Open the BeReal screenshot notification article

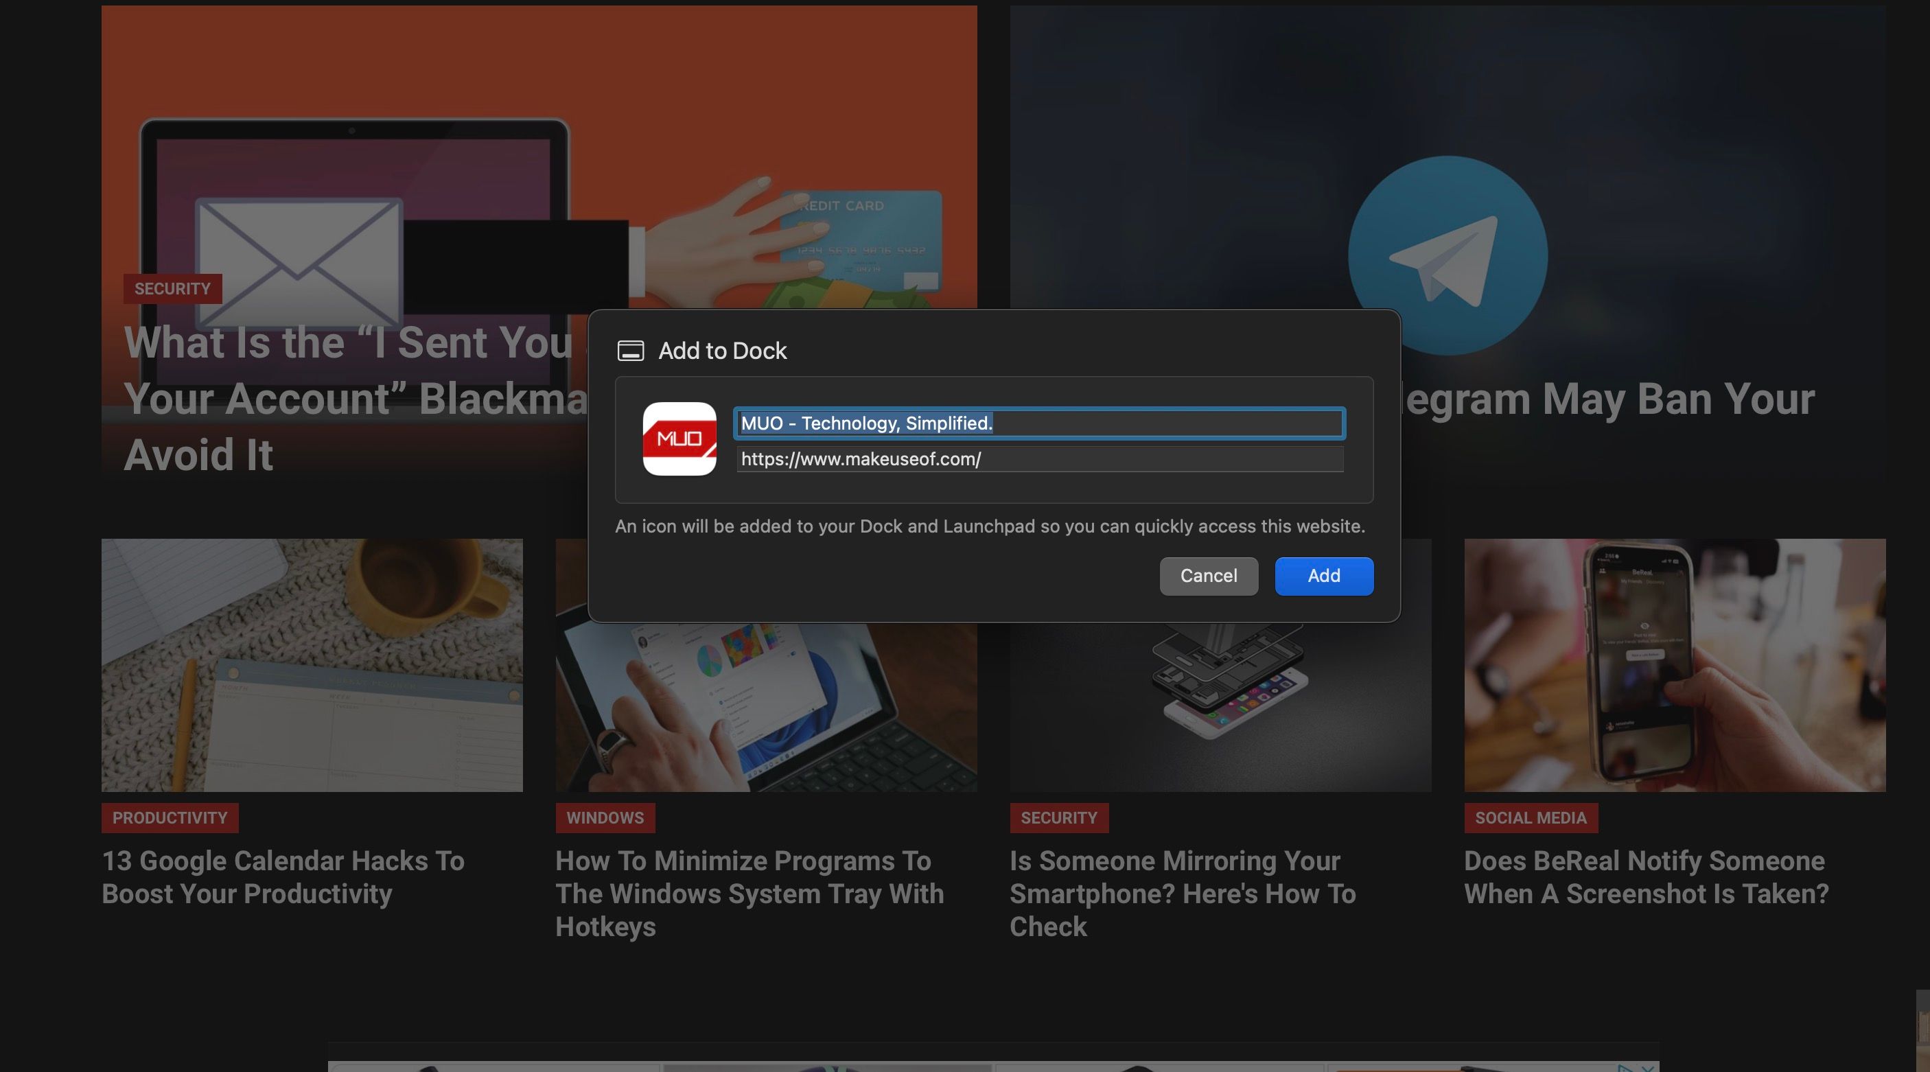coord(1645,877)
